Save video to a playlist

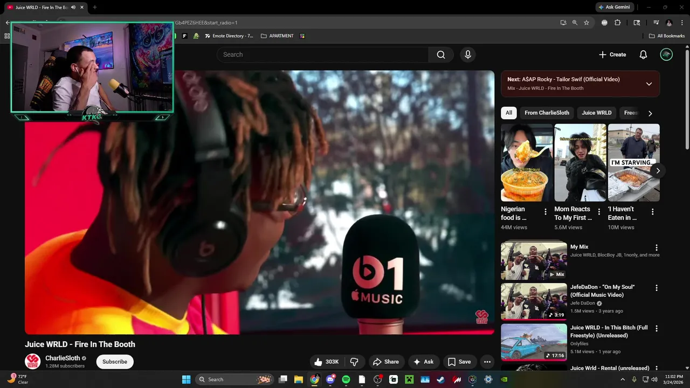(x=459, y=362)
